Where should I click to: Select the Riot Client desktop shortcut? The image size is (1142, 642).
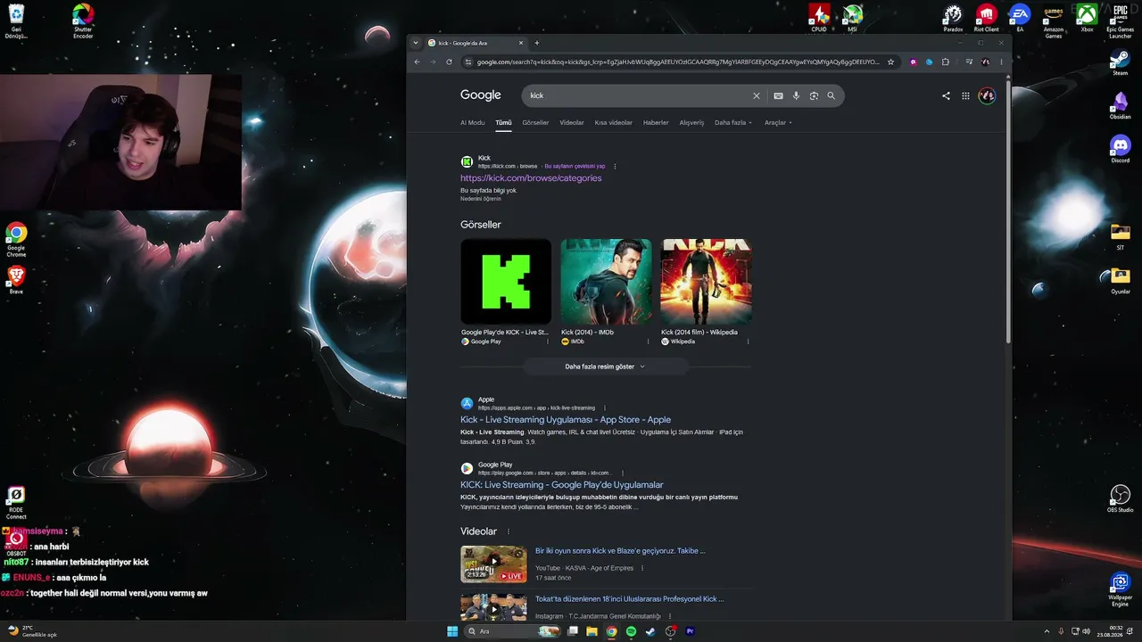click(x=986, y=18)
